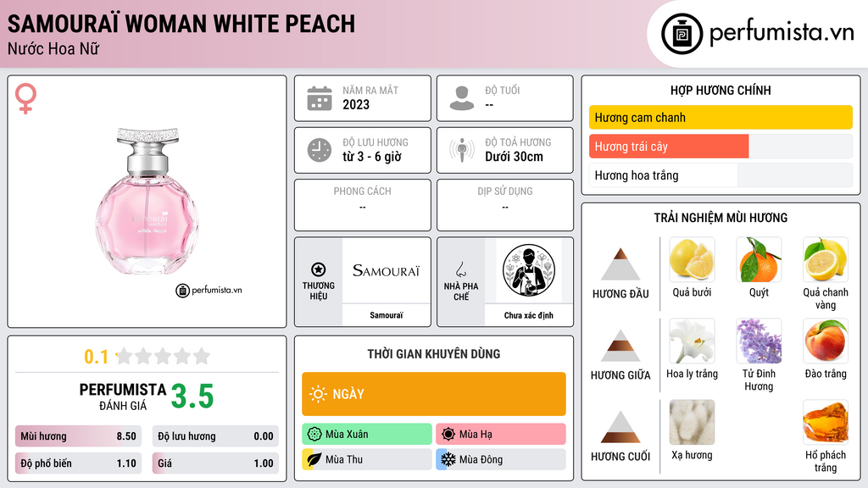Click the Hợp hương chính heading
The width and height of the screenshot is (868, 488).
click(x=721, y=90)
